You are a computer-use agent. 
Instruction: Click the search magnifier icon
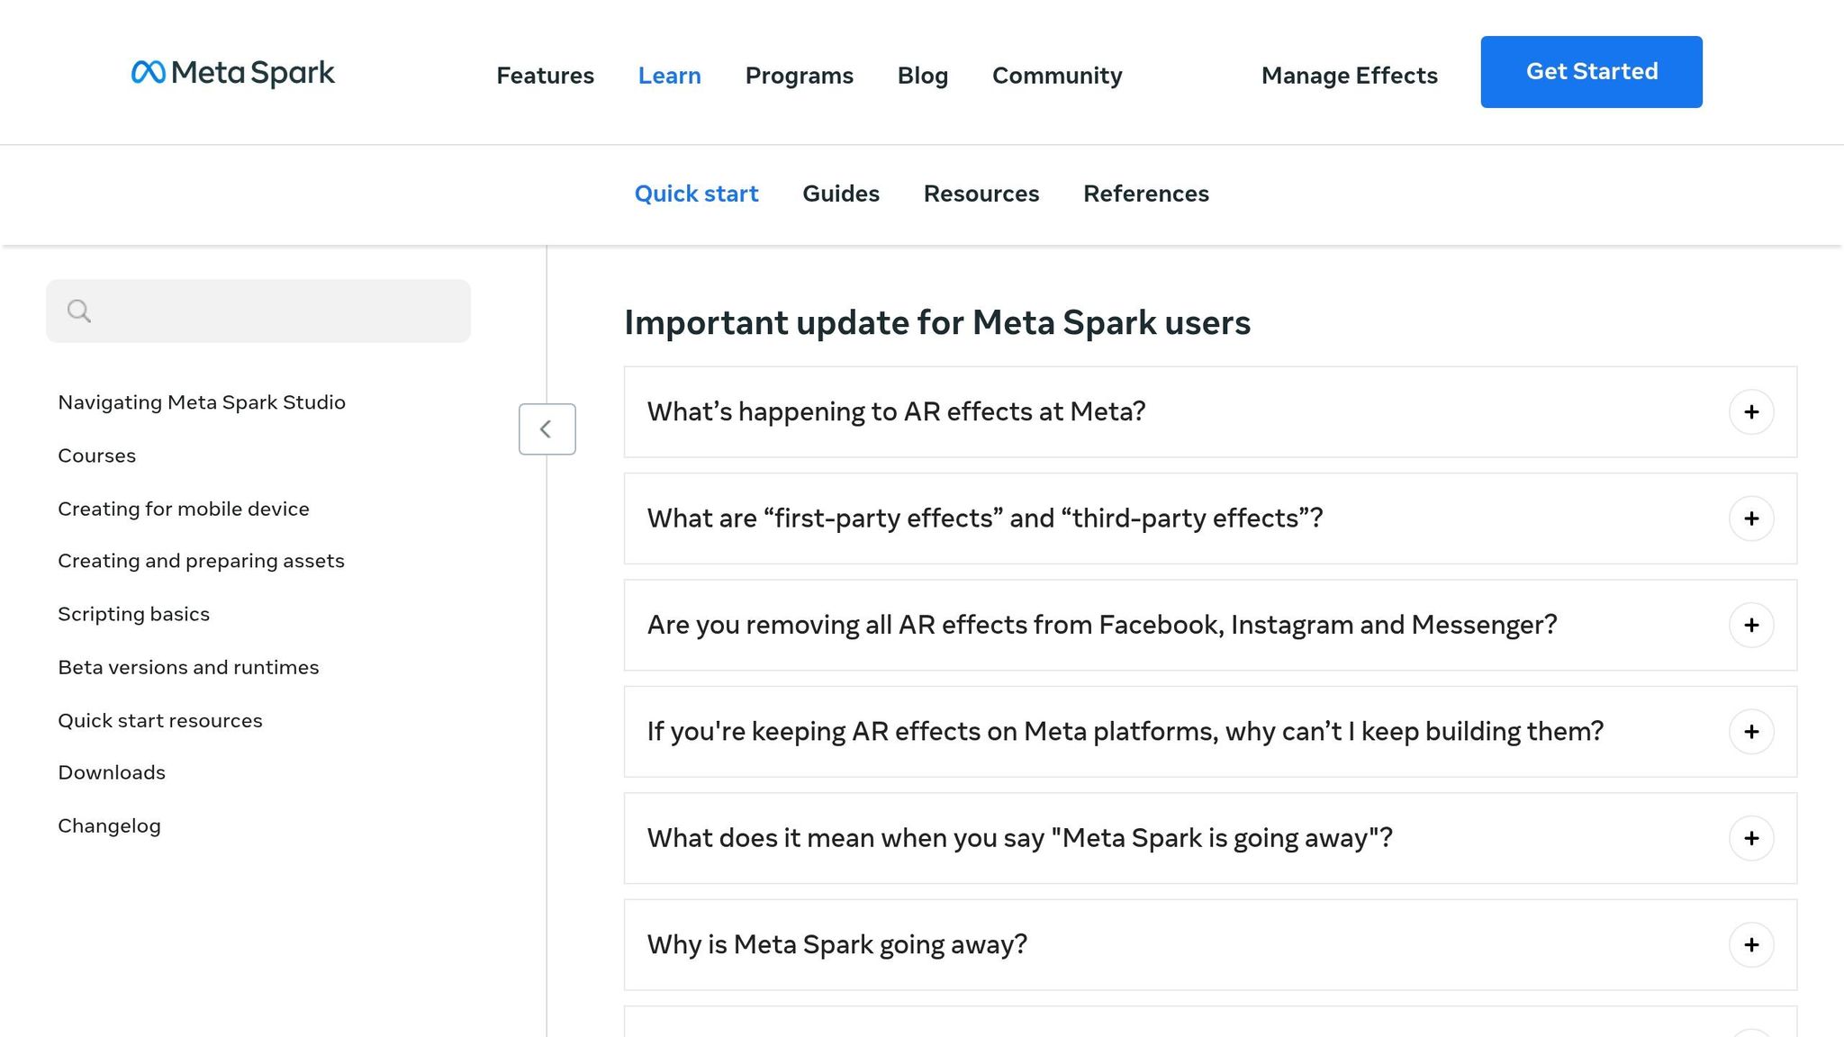79,311
